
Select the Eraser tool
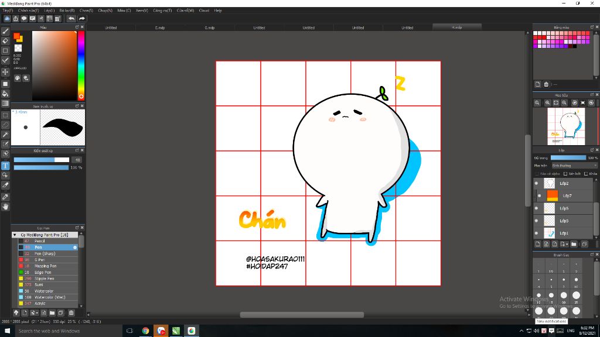click(x=5, y=41)
